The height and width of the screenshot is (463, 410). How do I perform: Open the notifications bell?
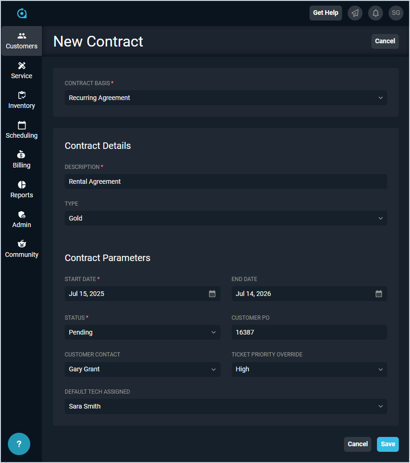pos(376,13)
